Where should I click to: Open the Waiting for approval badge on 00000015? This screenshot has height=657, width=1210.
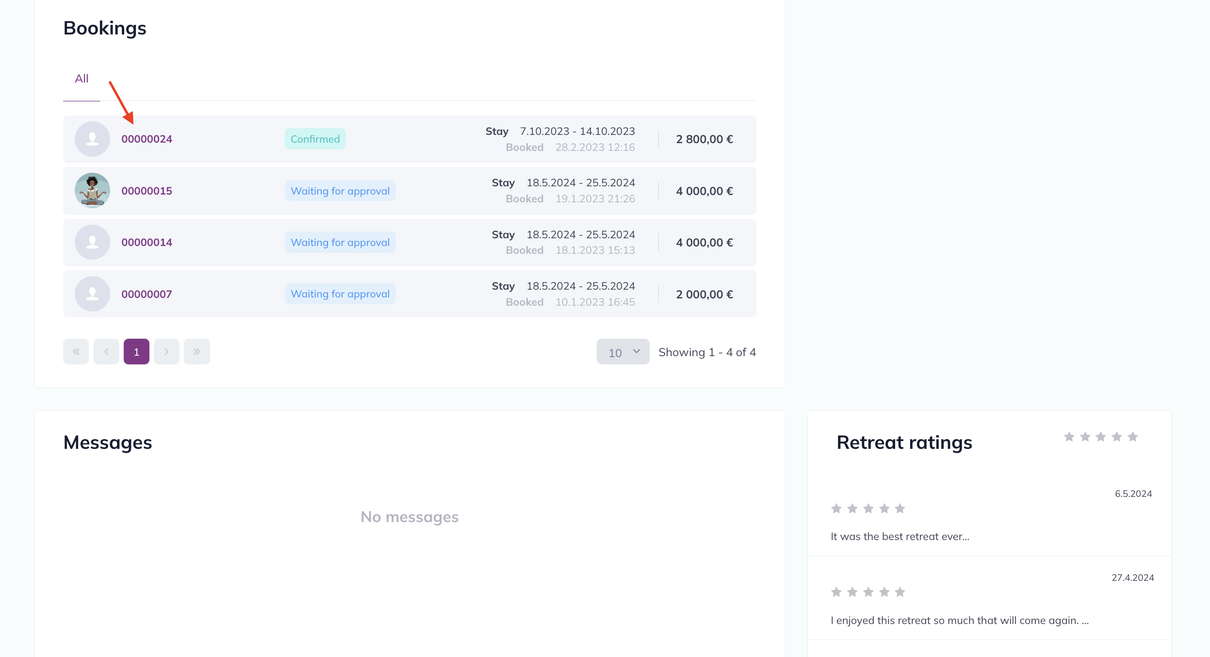pyautogui.click(x=340, y=191)
